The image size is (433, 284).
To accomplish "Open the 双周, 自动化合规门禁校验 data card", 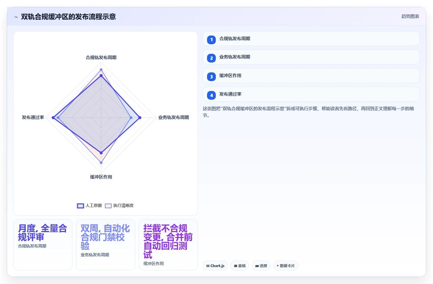I will coord(106,245).
